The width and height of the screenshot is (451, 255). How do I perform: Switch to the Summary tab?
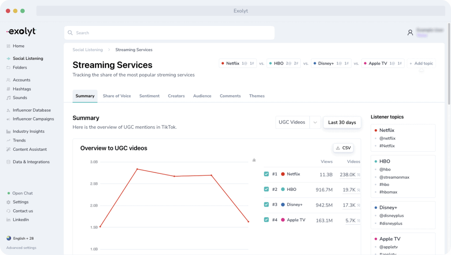85,96
